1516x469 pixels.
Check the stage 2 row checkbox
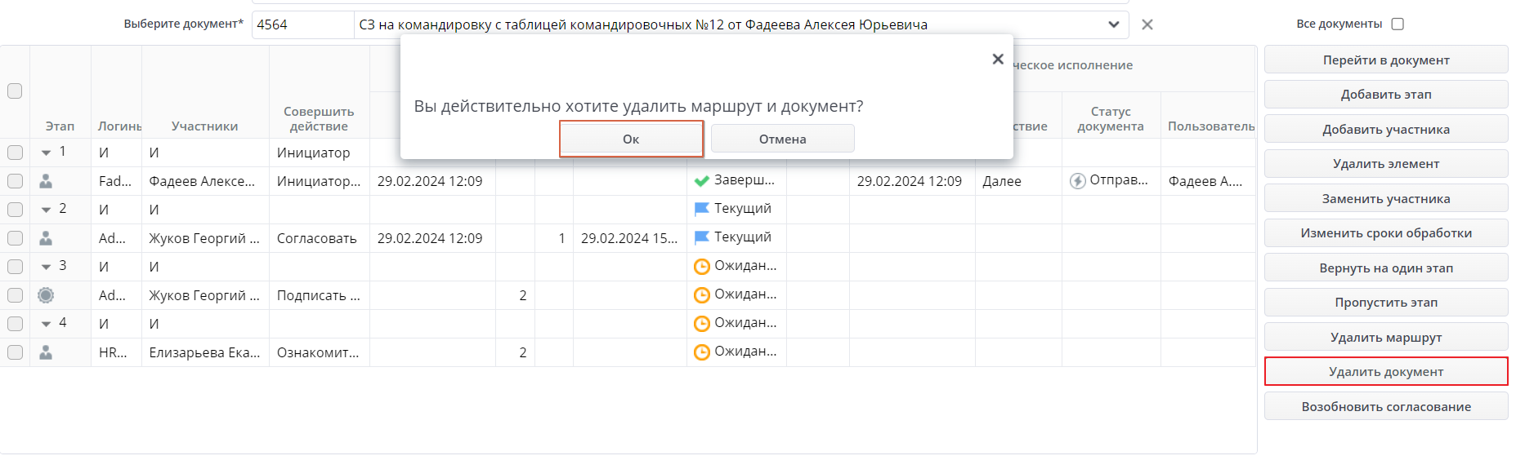click(15, 210)
